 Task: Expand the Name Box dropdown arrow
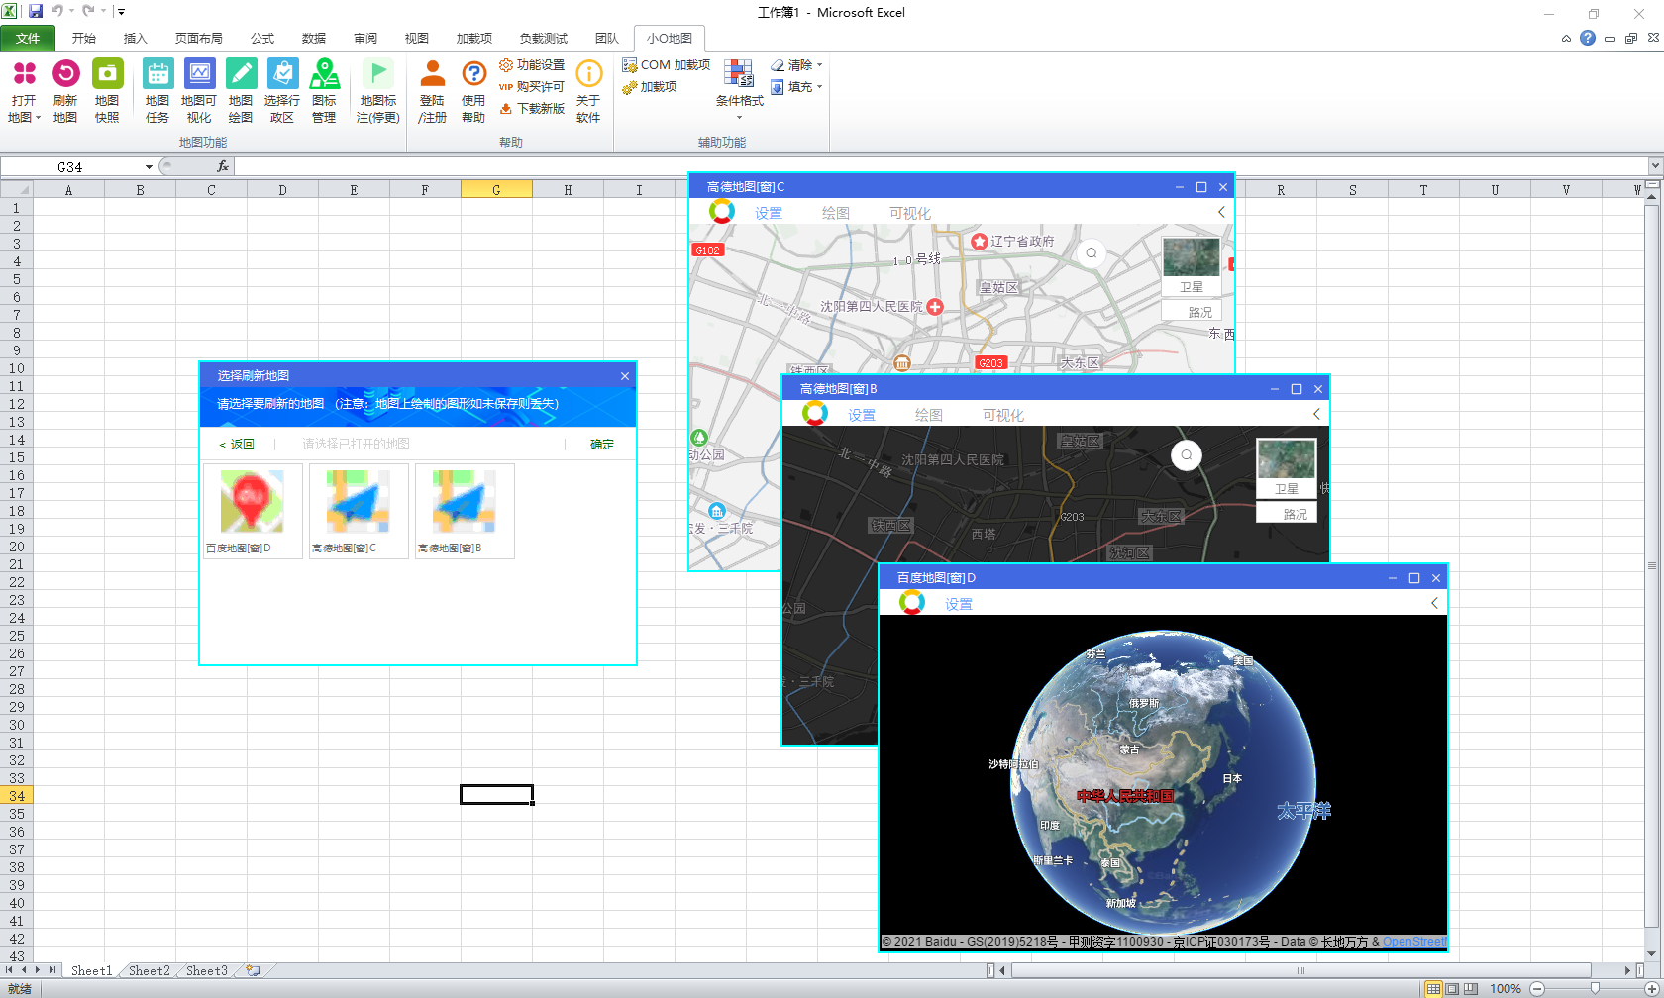[149, 167]
